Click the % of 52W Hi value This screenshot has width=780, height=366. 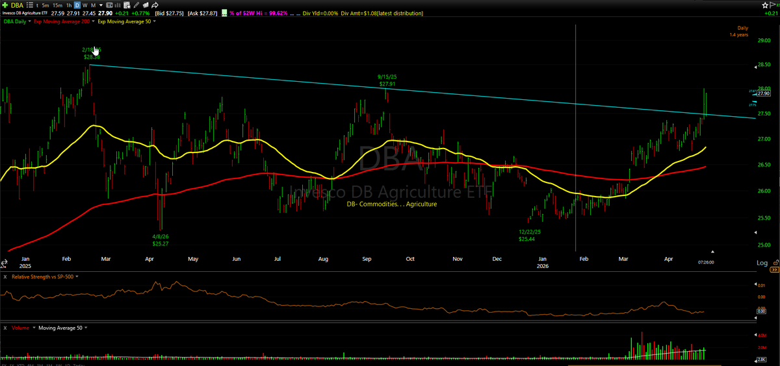tap(259, 14)
